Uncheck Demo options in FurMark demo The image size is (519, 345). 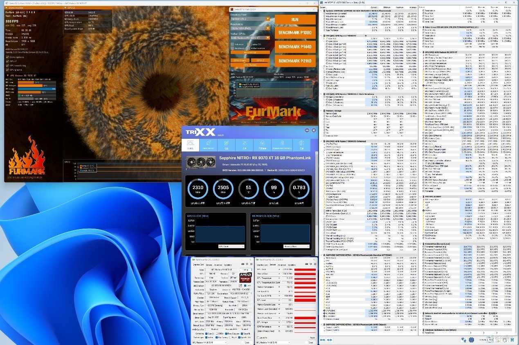(x=7, y=57)
